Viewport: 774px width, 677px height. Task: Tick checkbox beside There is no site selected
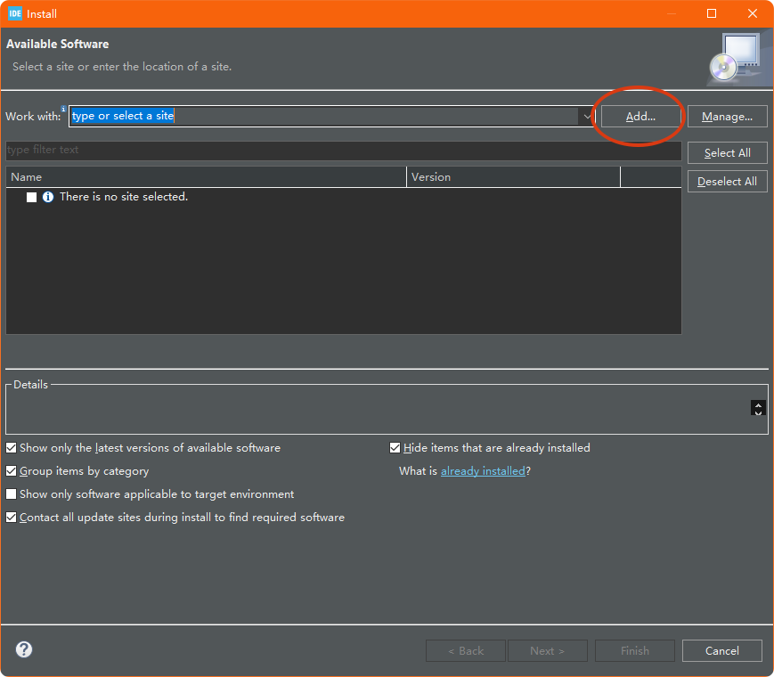31,197
